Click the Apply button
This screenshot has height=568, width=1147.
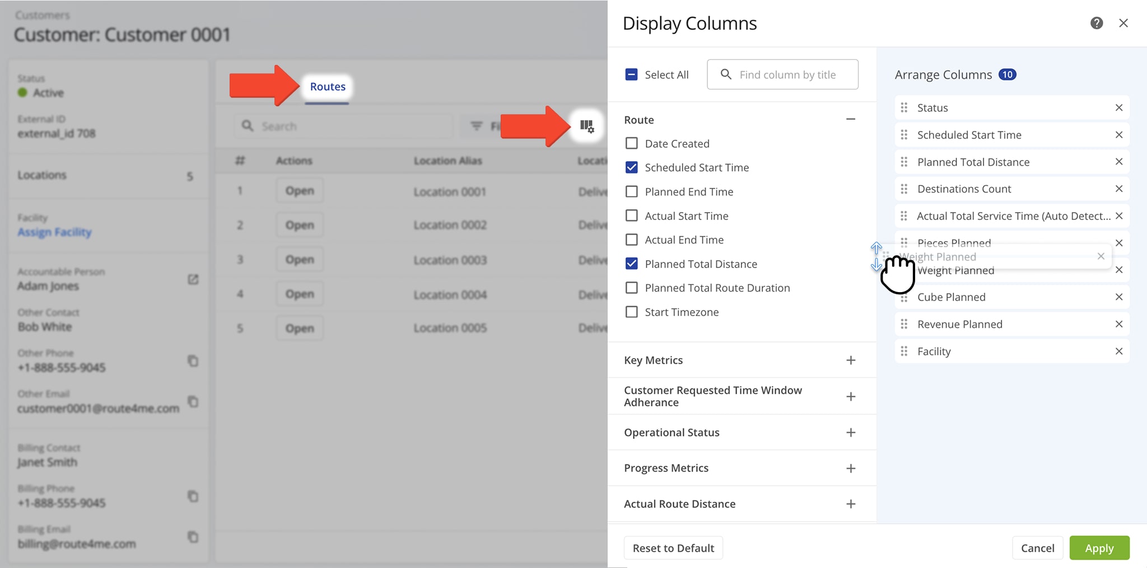click(1099, 548)
